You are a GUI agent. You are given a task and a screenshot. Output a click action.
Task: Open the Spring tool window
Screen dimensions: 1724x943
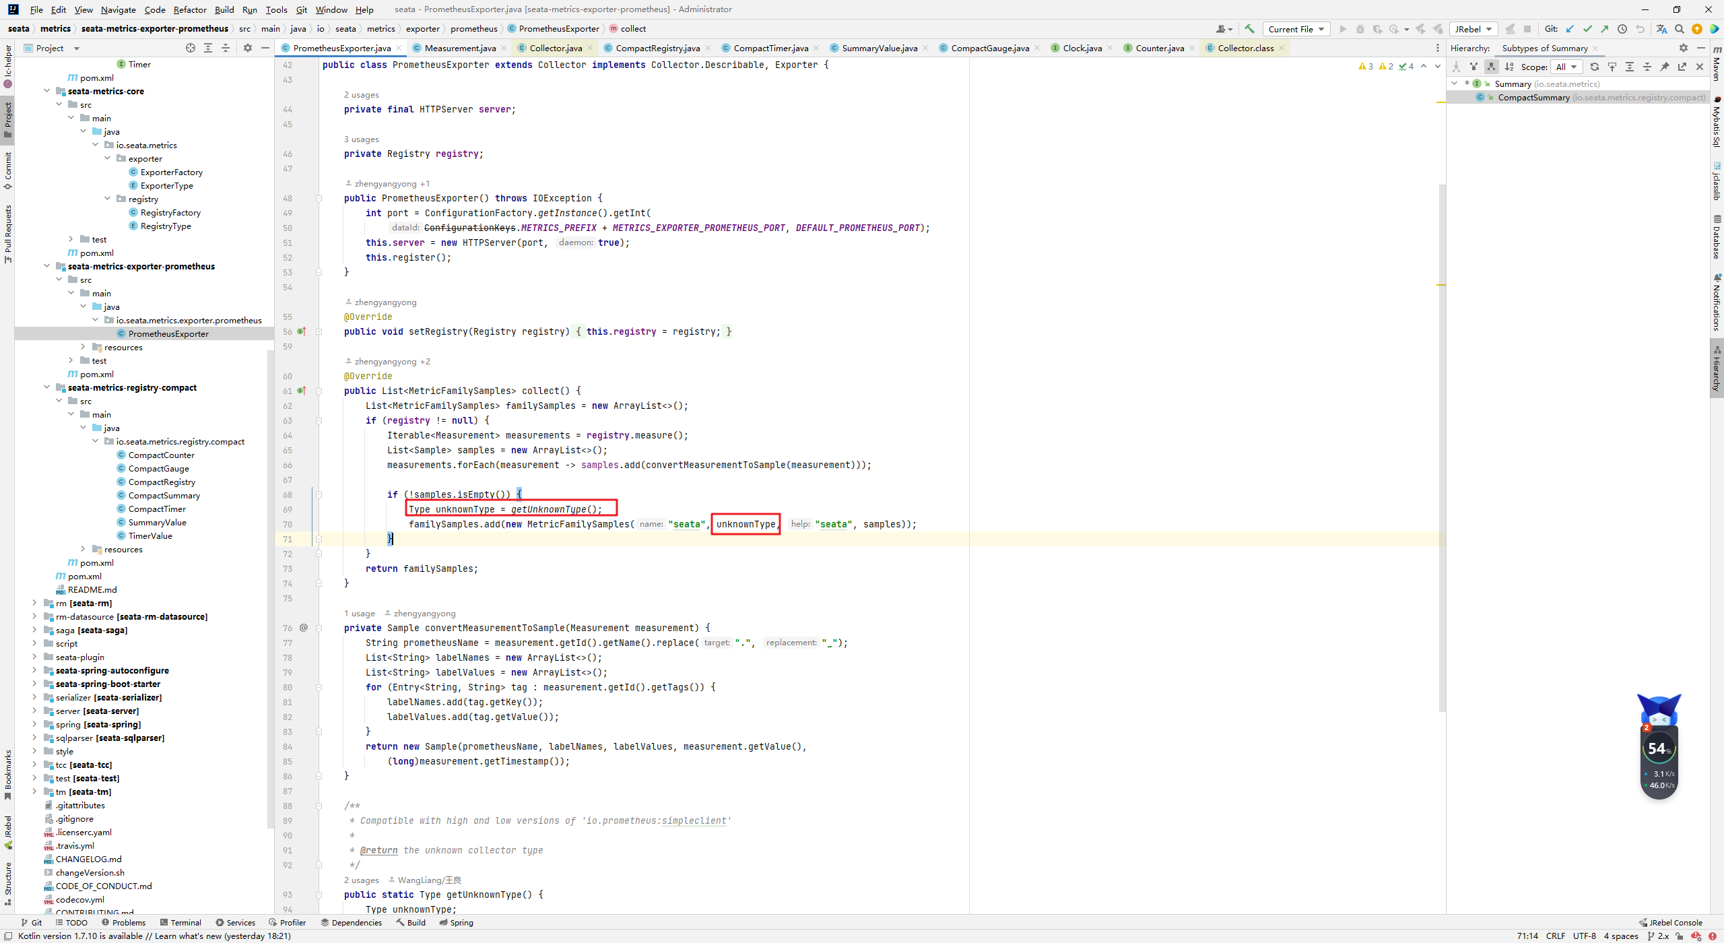pyautogui.click(x=456, y=923)
